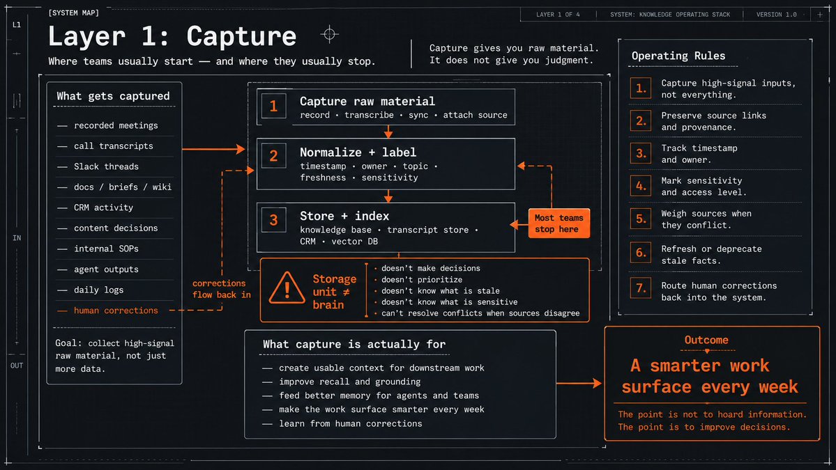Click the OUT marker on the left rail
This screenshot has width=836, height=470.
(x=17, y=366)
